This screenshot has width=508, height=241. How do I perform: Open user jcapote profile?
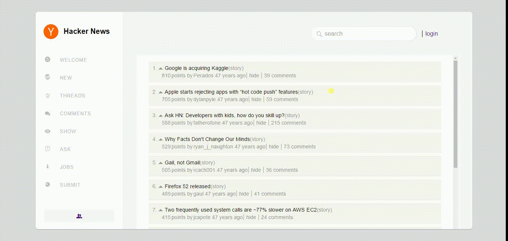pos(202,217)
